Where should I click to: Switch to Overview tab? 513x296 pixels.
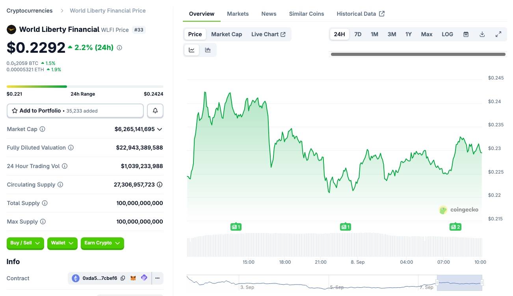tap(202, 14)
